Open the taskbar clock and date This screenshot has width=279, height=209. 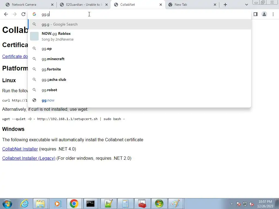pos(265,204)
